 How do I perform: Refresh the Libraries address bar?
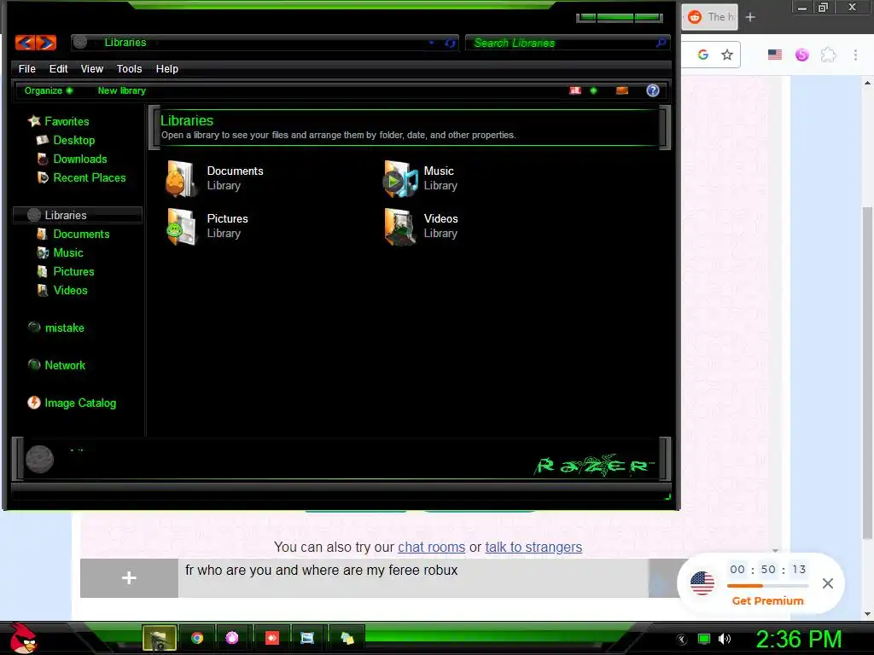click(x=450, y=43)
